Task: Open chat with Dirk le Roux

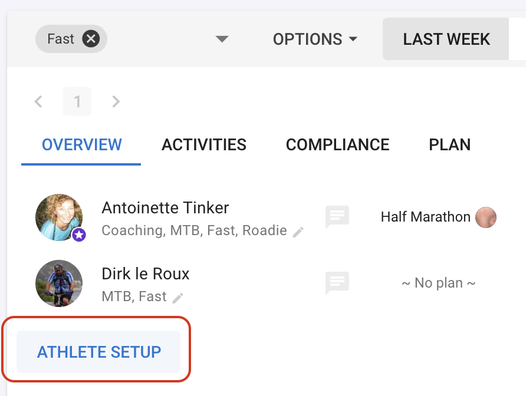Action: pos(337,283)
